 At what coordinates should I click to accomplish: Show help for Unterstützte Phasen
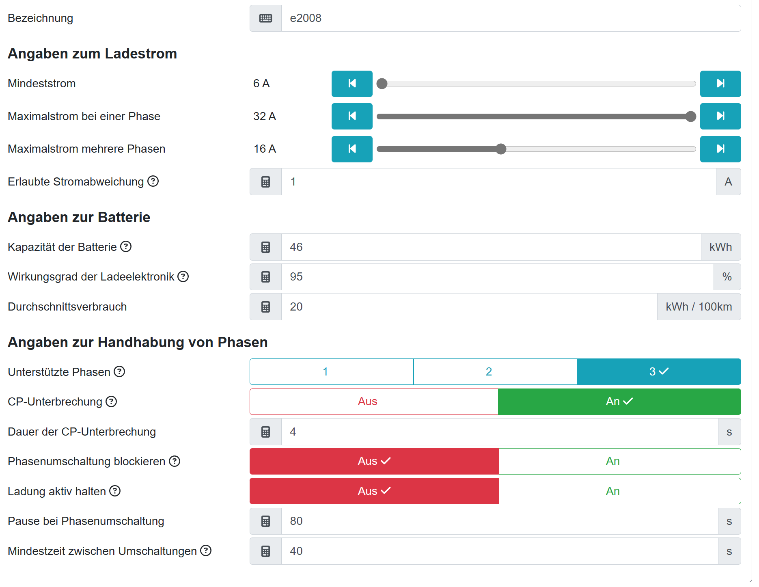(119, 371)
